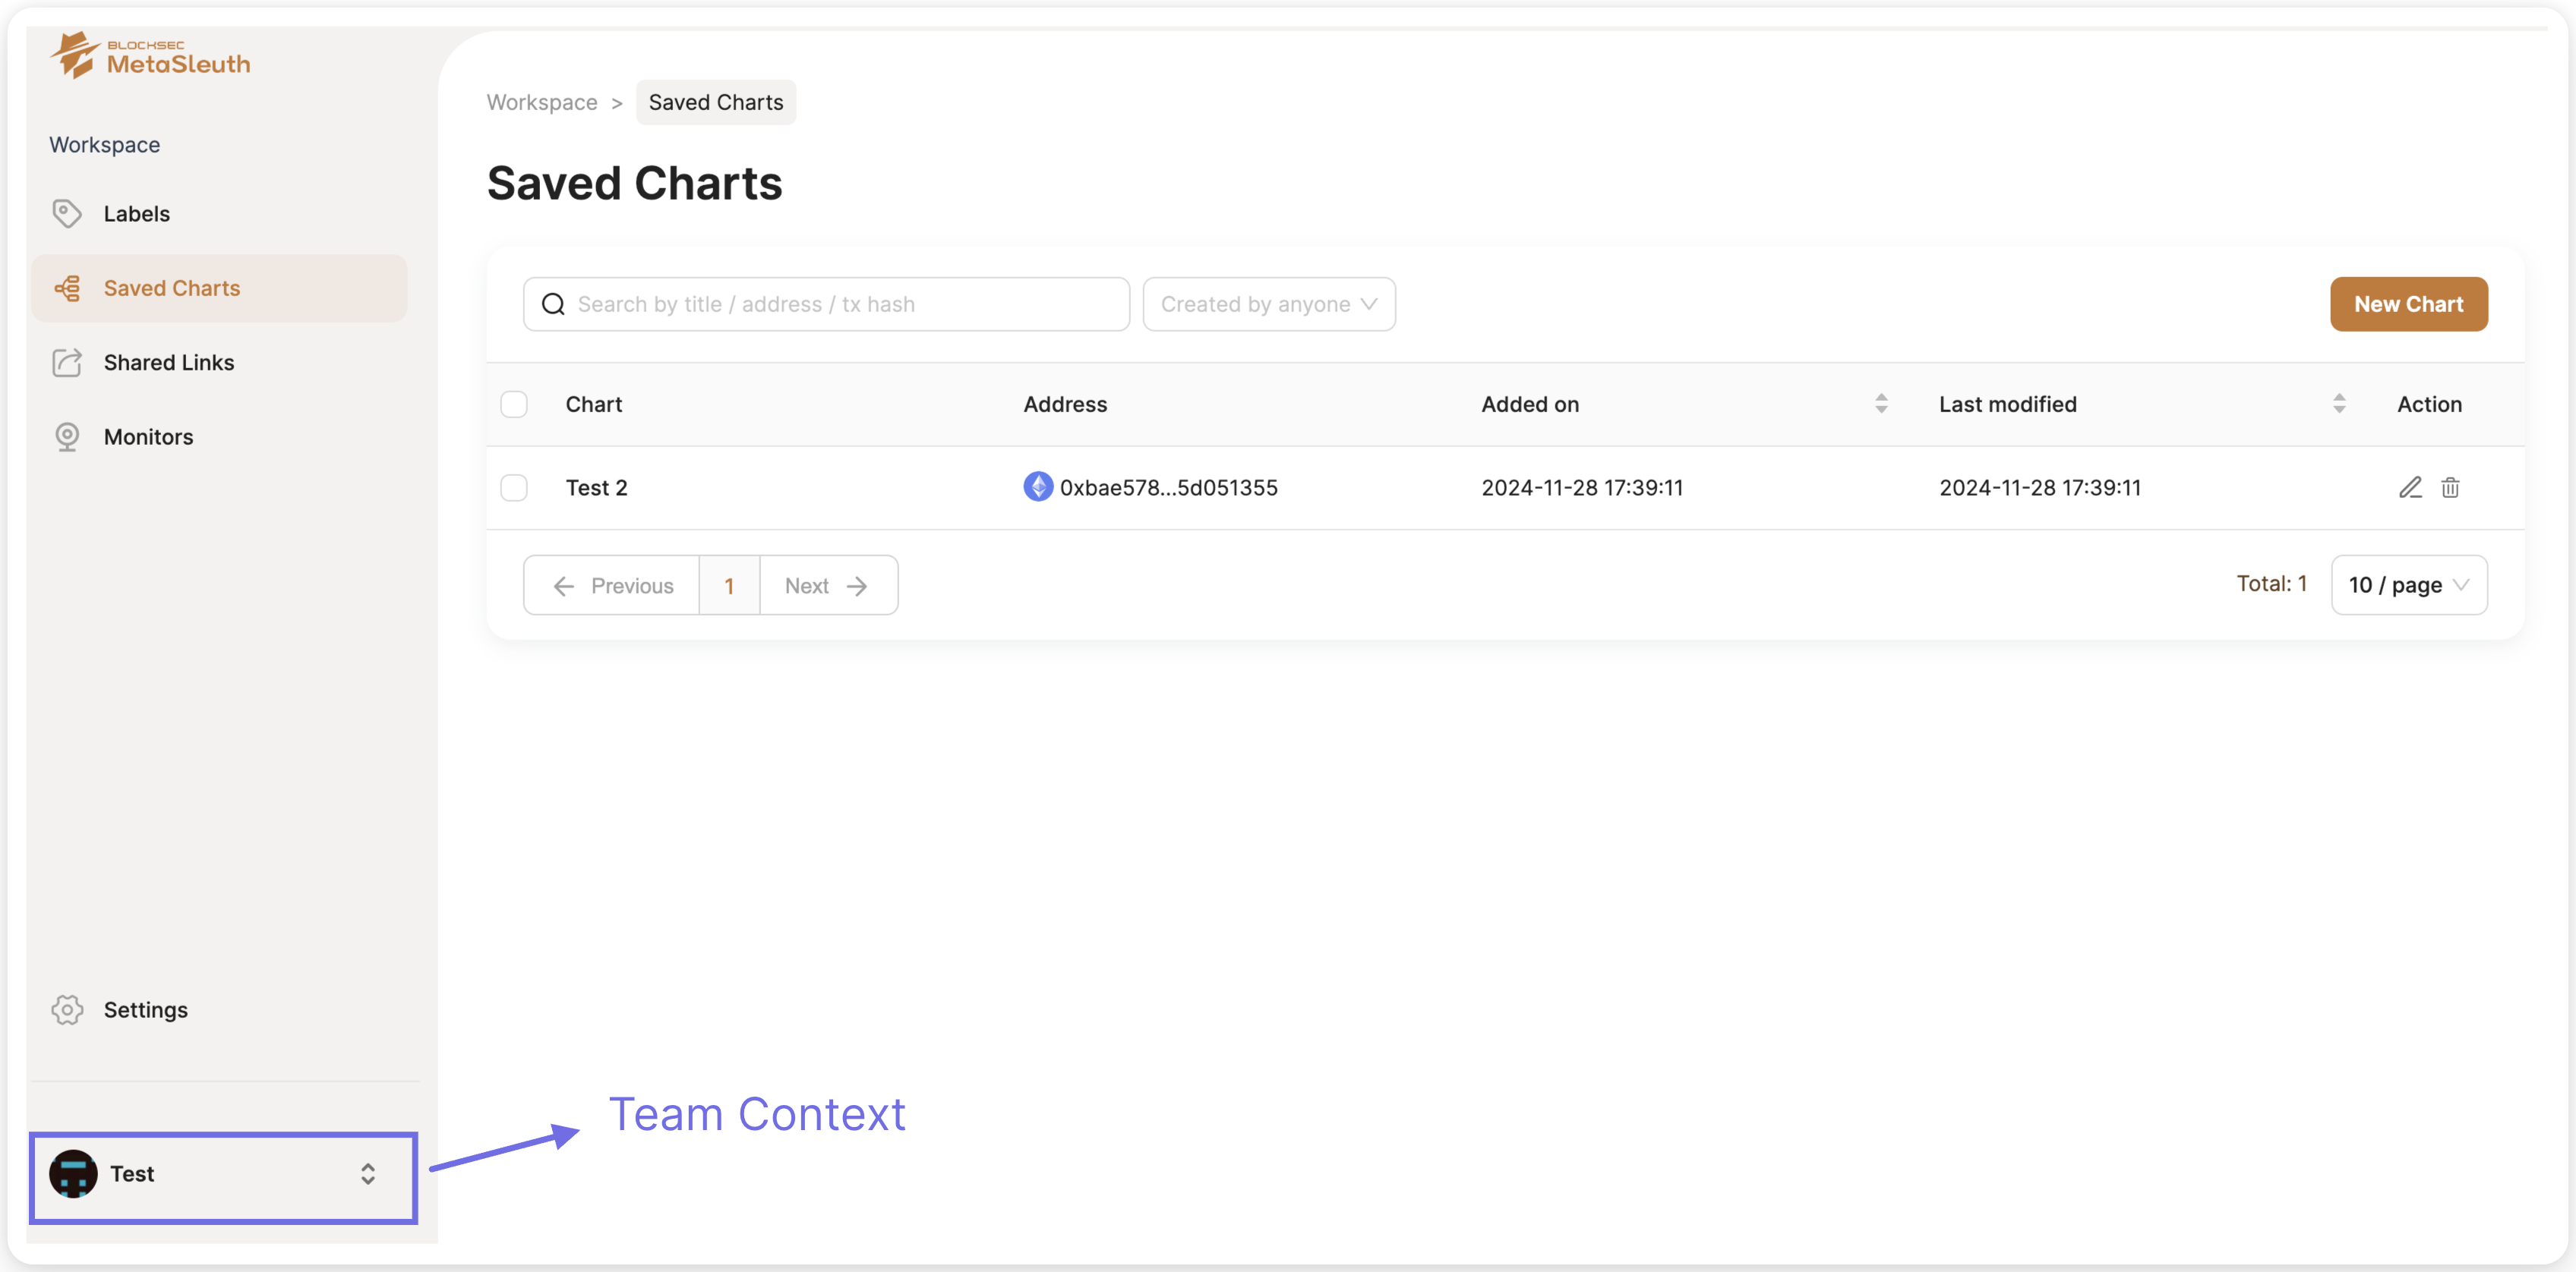The height and width of the screenshot is (1272, 2576).
Task: Open Monitors in the sidebar
Action: [x=148, y=436]
